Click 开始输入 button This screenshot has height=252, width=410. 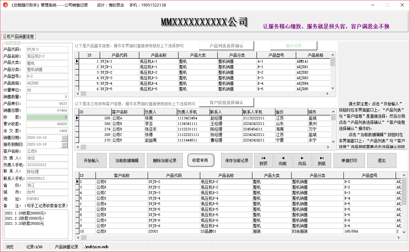click(92, 161)
